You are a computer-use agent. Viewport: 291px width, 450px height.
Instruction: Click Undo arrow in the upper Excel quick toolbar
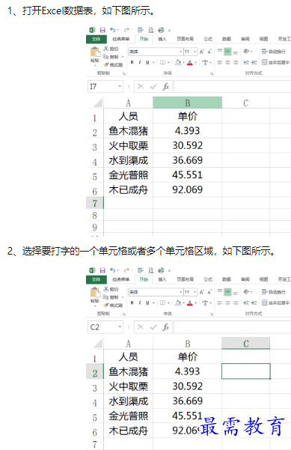(x=113, y=30)
